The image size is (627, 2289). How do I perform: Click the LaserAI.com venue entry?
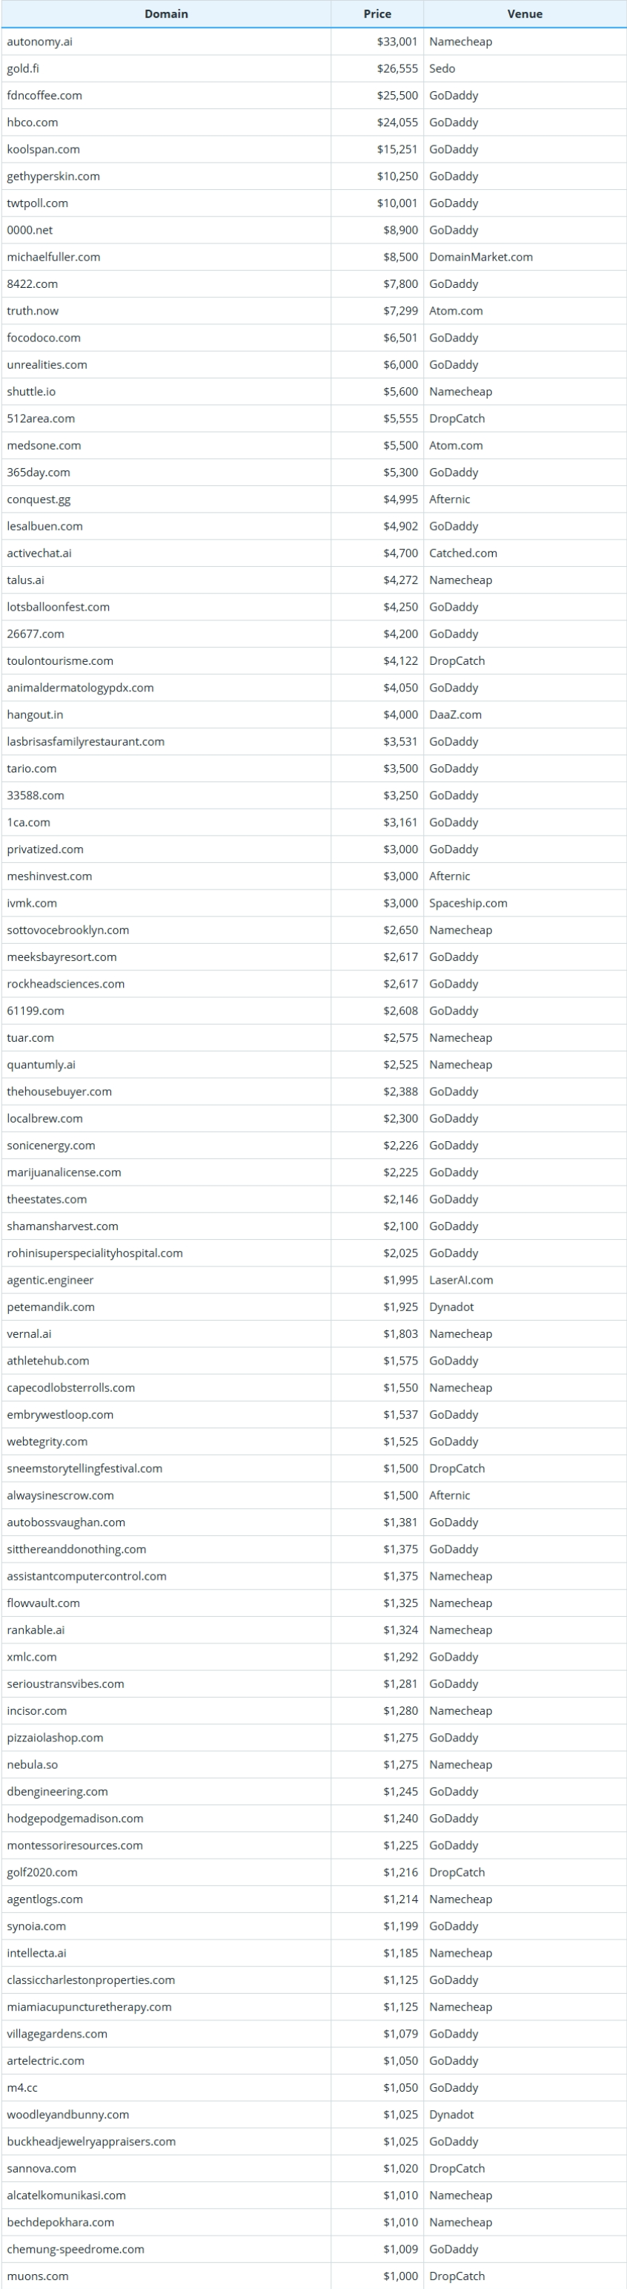coord(461,1280)
